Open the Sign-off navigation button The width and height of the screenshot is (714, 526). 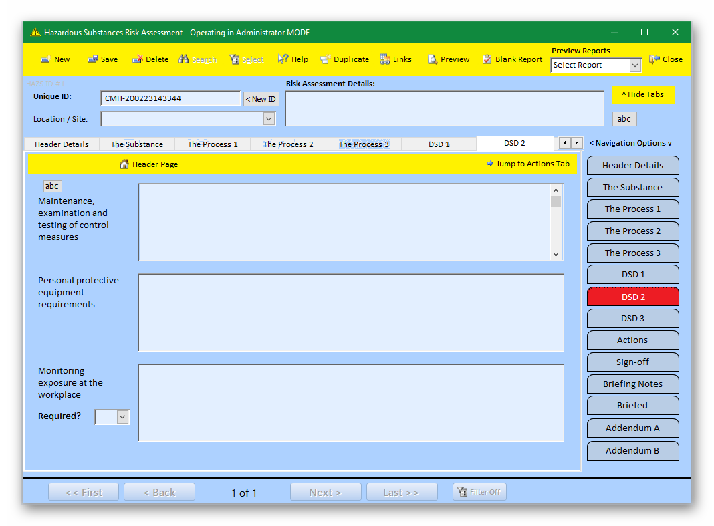[632, 362]
